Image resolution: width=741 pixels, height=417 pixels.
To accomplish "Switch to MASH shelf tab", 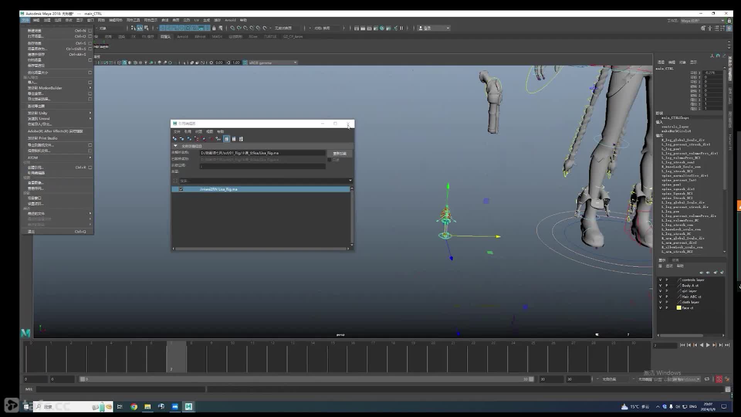I will (217, 37).
